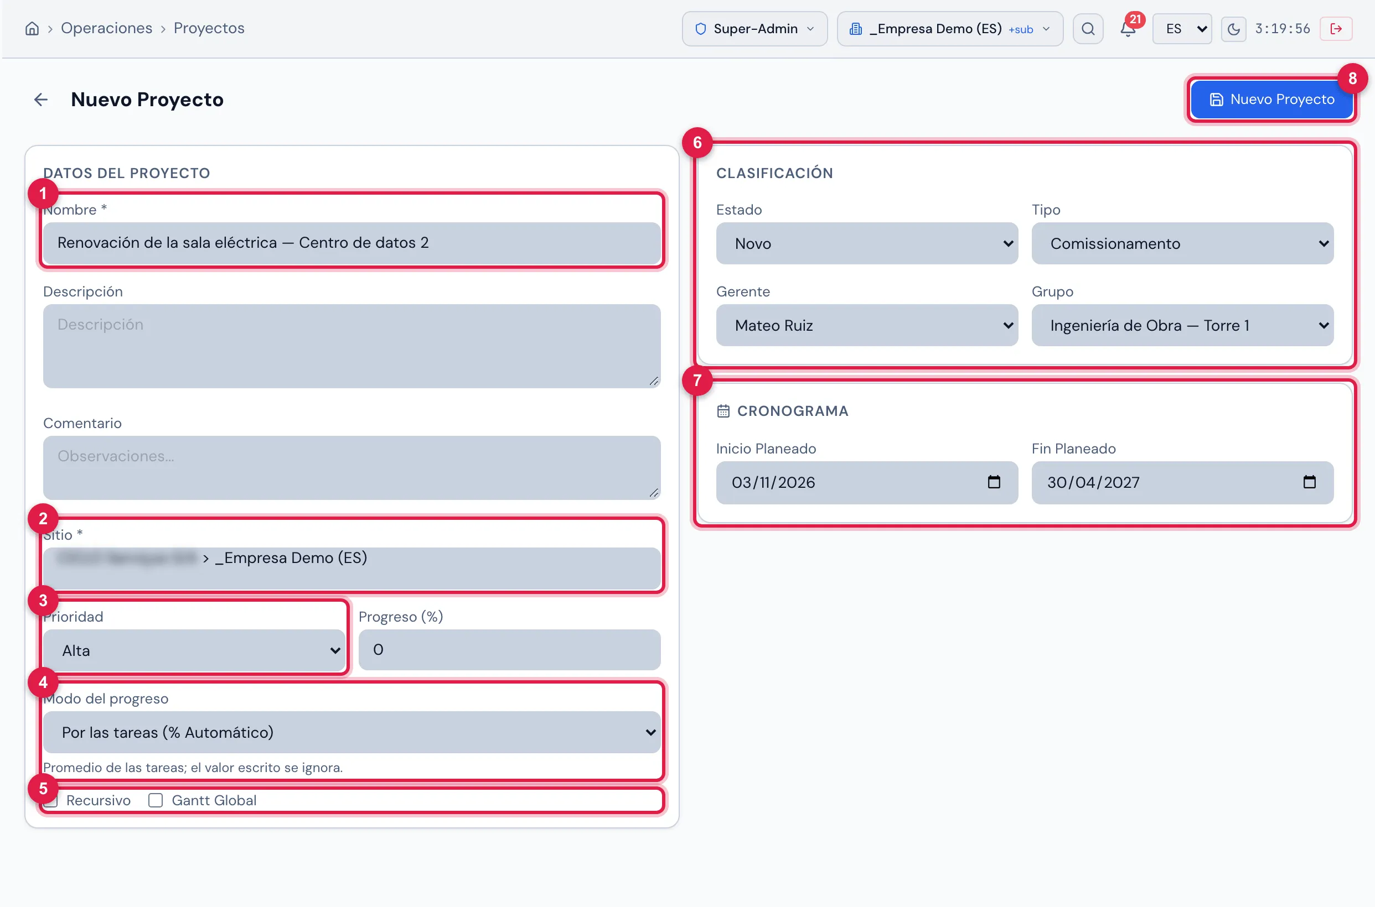
Task: Click the 3:19:56 session timer text
Action: 1283,28
